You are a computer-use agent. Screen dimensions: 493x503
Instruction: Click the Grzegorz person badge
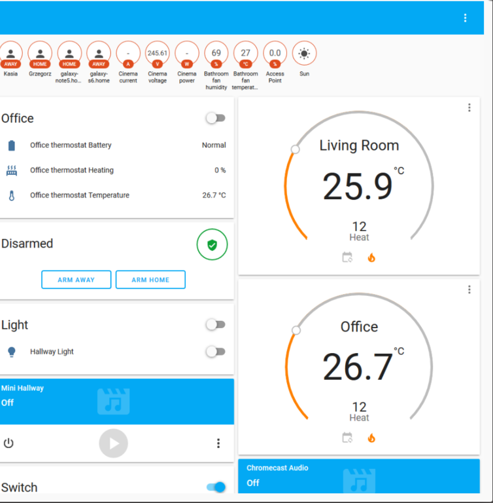[40, 54]
